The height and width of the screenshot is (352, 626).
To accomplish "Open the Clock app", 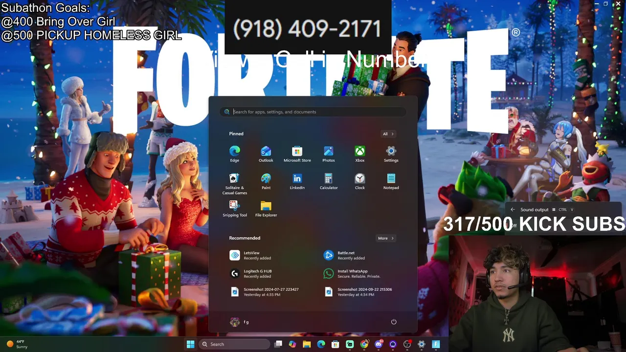I will click(x=360, y=181).
